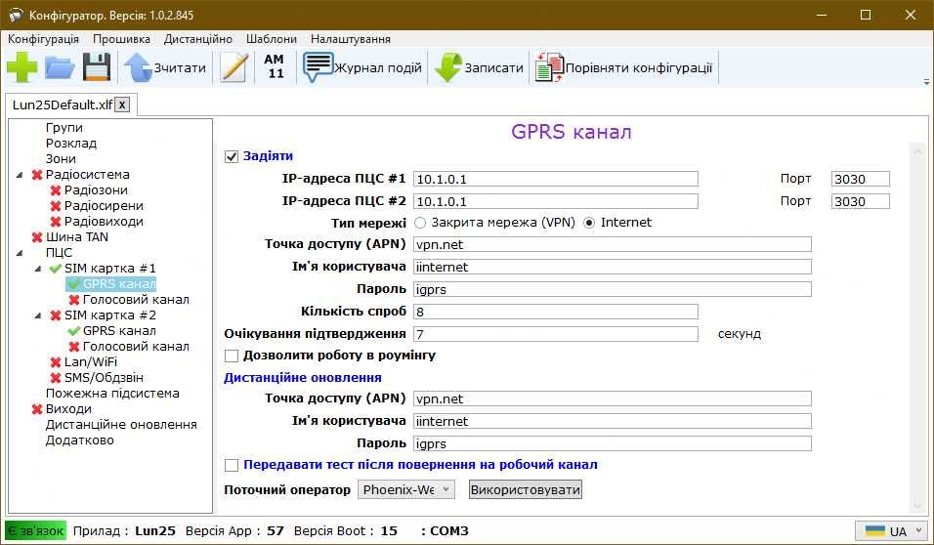Screen dimensions: 934x545
Task: Open the UA language dropdown
Action: tap(891, 530)
